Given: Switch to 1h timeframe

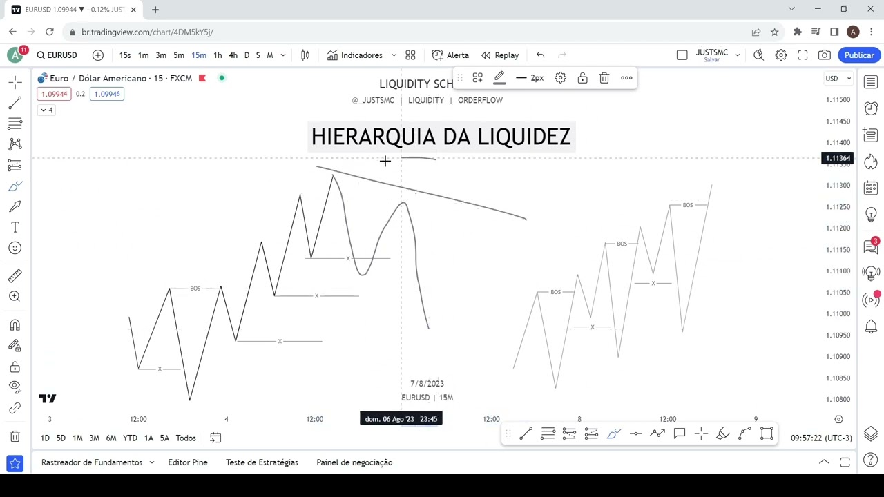Looking at the screenshot, I should point(218,55).
